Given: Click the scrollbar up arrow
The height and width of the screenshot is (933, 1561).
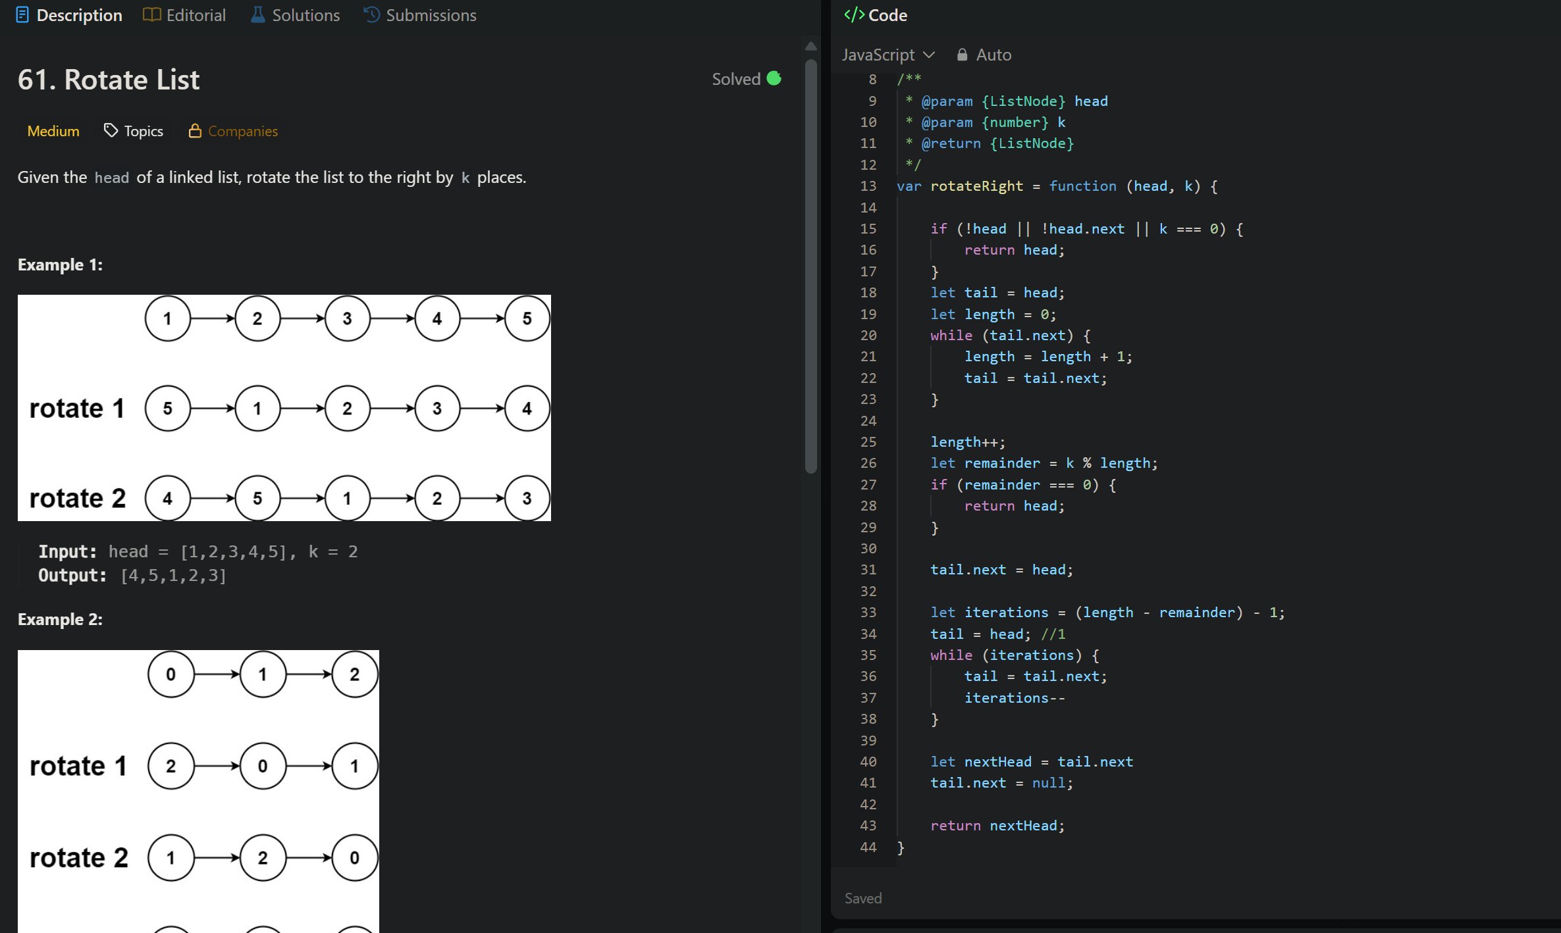Looking at the screenshot, I should pyautogui.click(x=811, y=46).
